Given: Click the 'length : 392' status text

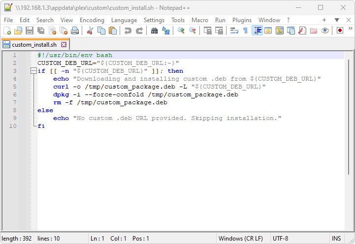Looking at the screenshot, I should [17, 239].
